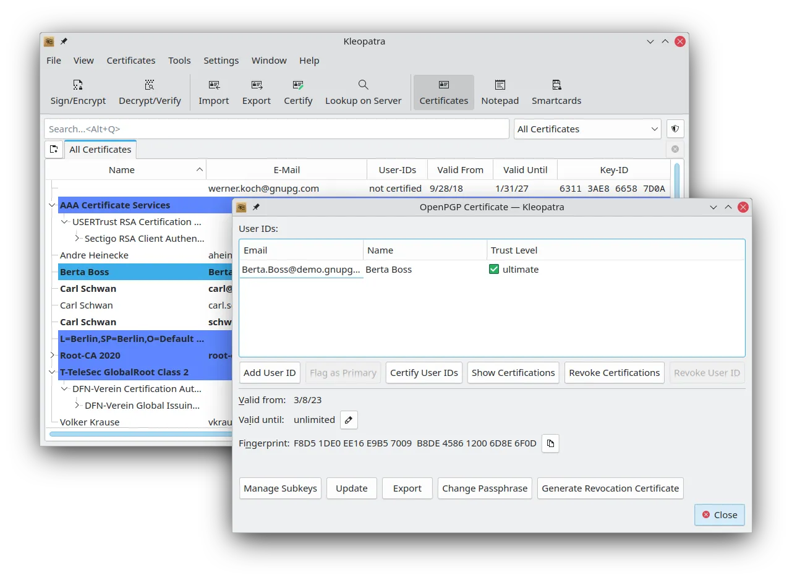Open the Certify toolbar icon
The width and height of the screenshot is (792, 580).
coord(298,92)
